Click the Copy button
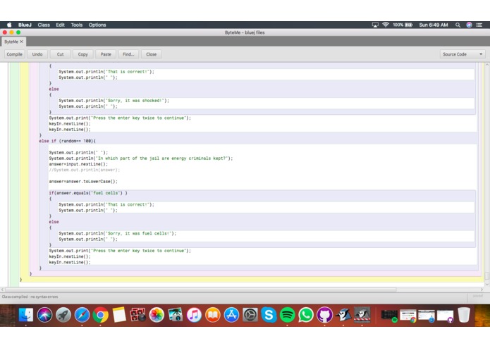 [x=82, y=54]
